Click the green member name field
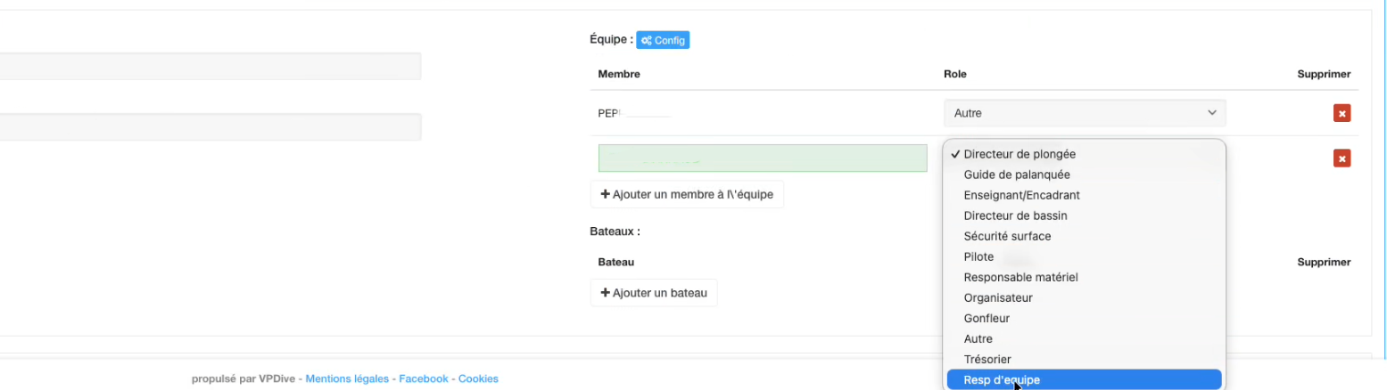Viewport: 1387px width, 390px height. [763, 158]
